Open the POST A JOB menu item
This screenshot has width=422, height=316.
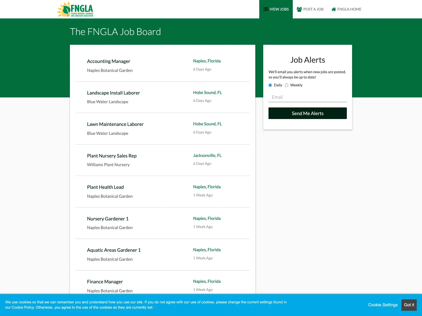click(310, 9)
